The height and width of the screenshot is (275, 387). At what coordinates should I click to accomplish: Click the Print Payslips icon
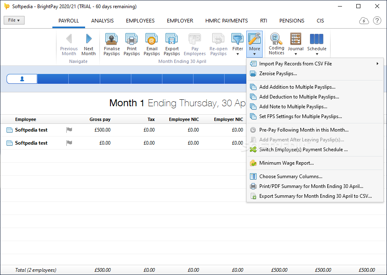click(x=132, y=39)
